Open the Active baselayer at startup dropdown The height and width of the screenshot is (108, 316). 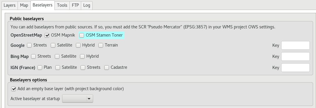tap(78, 99)
